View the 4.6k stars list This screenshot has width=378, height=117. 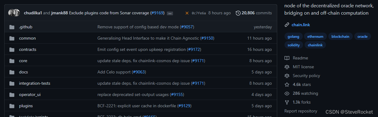(302, 84)
